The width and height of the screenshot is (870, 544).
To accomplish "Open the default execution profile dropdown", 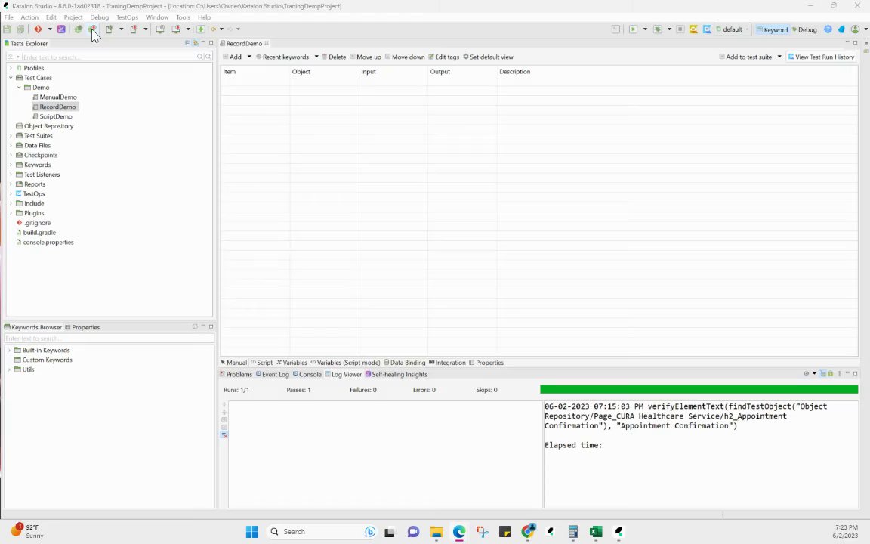I will (733, 29).
